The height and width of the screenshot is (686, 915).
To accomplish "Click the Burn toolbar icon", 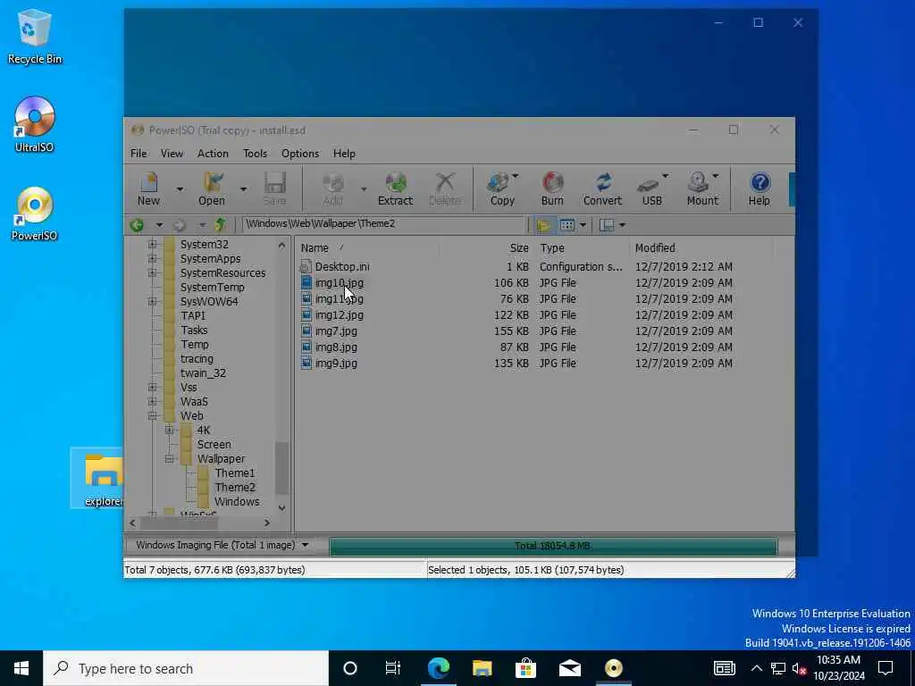I will pos(552,188).
